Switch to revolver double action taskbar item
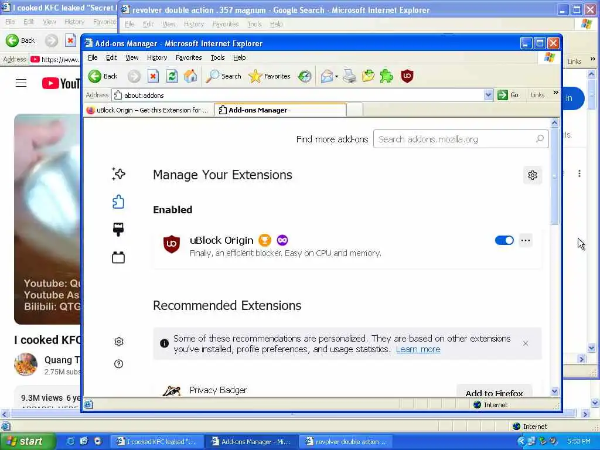This screenshot has height=450, width=600. 346,442
